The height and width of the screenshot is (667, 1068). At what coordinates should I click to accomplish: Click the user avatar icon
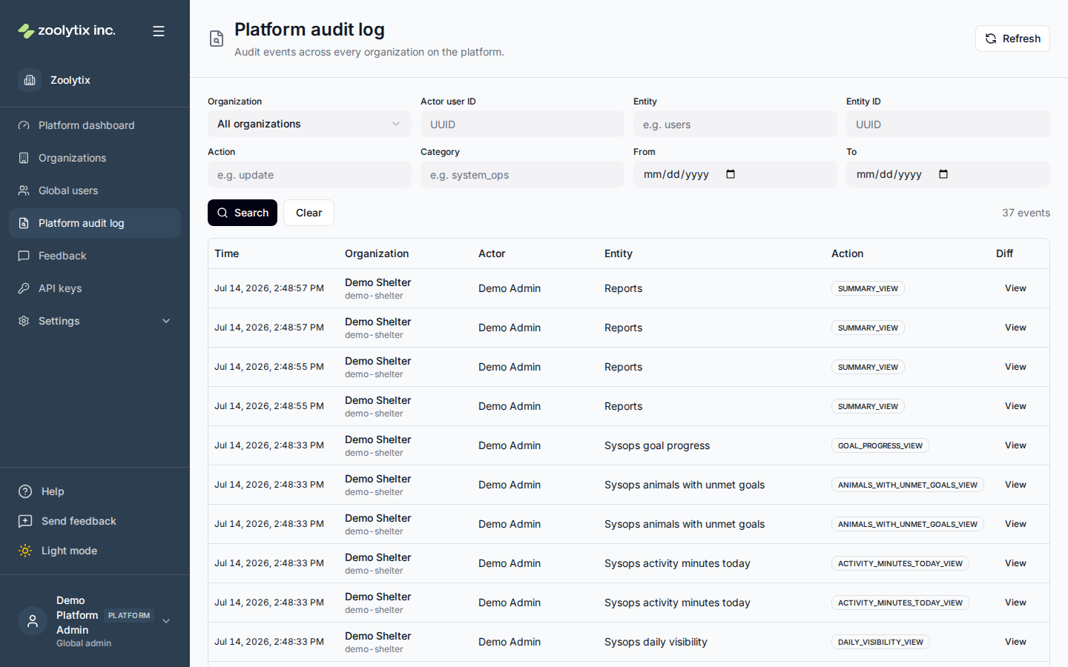[x=33, y=621]
